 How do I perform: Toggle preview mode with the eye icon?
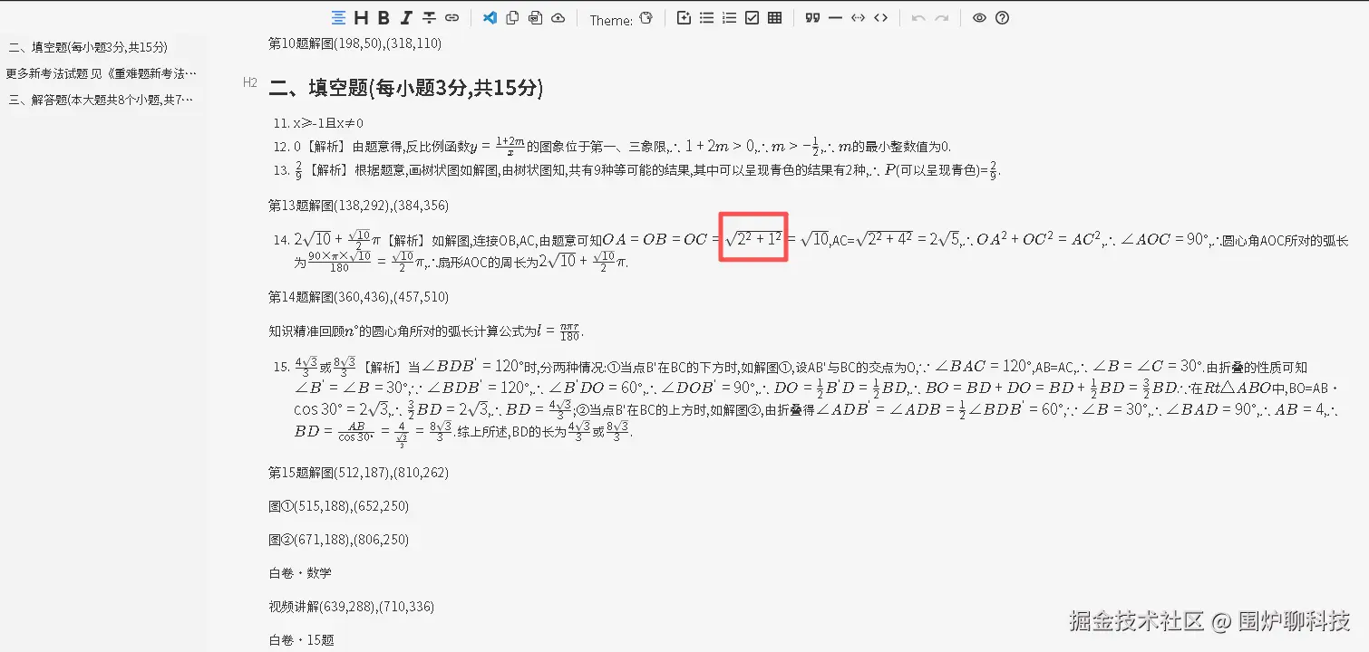coord(979,17)
